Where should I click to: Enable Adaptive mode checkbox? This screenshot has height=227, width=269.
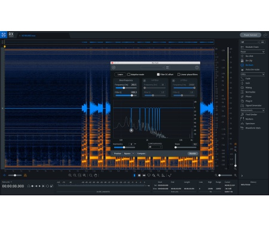pos(129,75)
